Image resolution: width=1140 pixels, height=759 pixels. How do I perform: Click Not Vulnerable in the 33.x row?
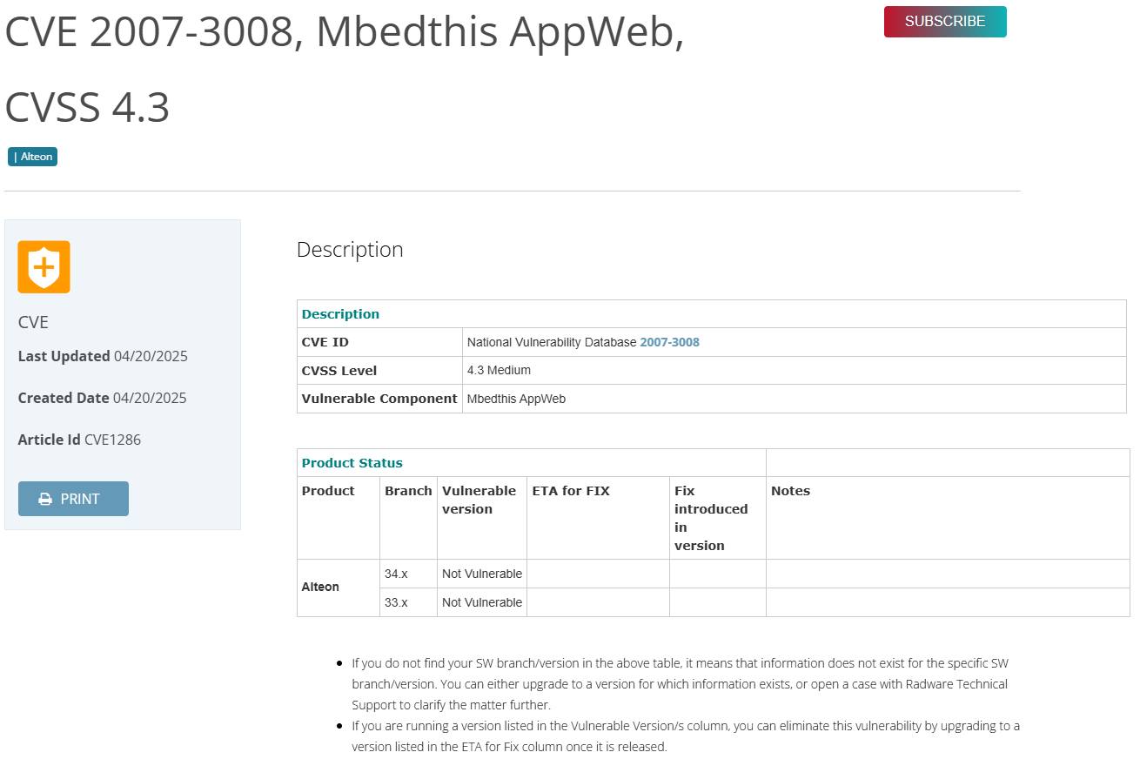tap(482, 602)
